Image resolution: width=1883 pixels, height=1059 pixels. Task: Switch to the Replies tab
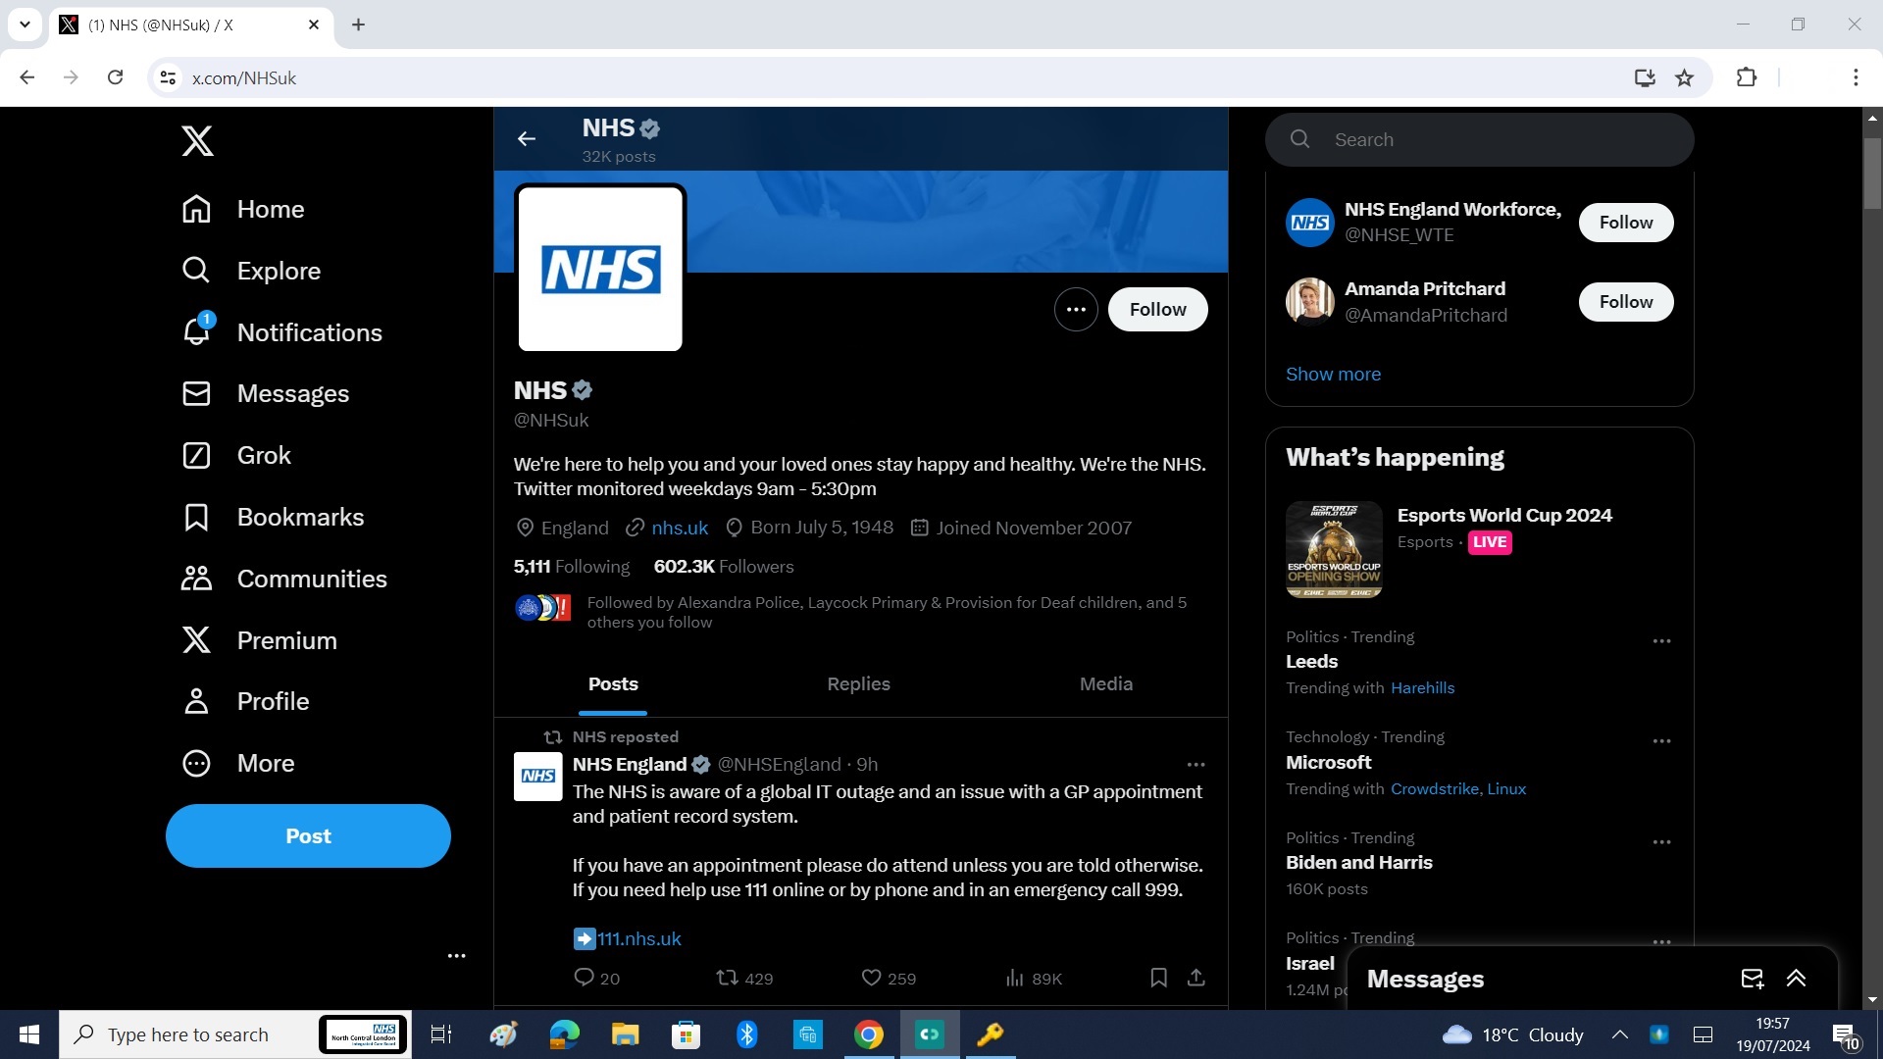[x=858, y=684]
